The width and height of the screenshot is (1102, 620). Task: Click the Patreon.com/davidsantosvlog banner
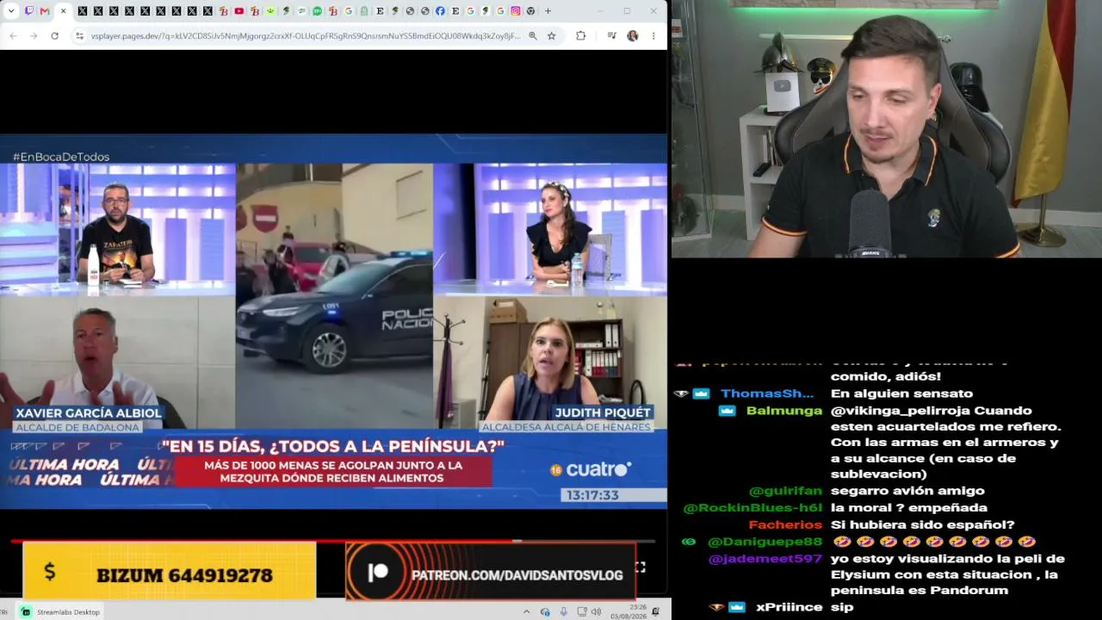click(x=491, y=572)
